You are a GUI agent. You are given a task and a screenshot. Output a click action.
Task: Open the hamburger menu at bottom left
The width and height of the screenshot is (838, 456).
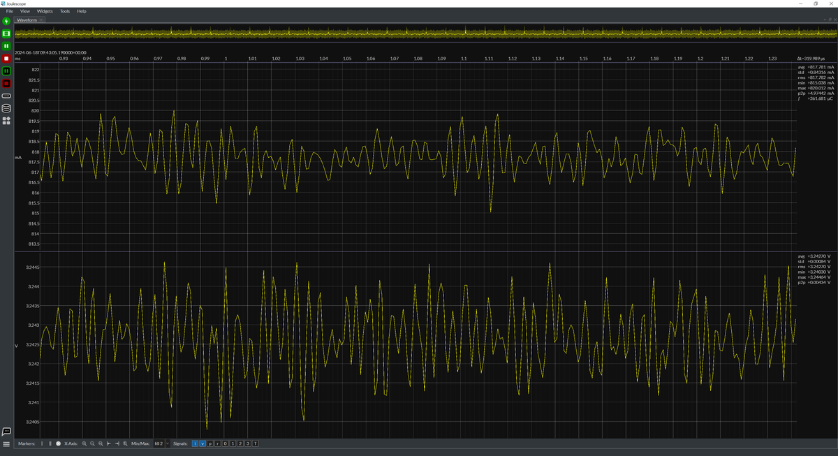tap(6, 444)
